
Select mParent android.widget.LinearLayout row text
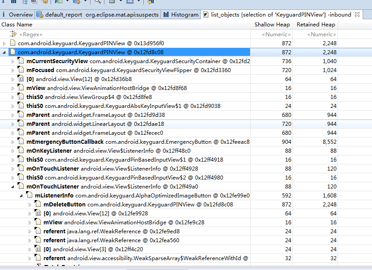point(95,124)
